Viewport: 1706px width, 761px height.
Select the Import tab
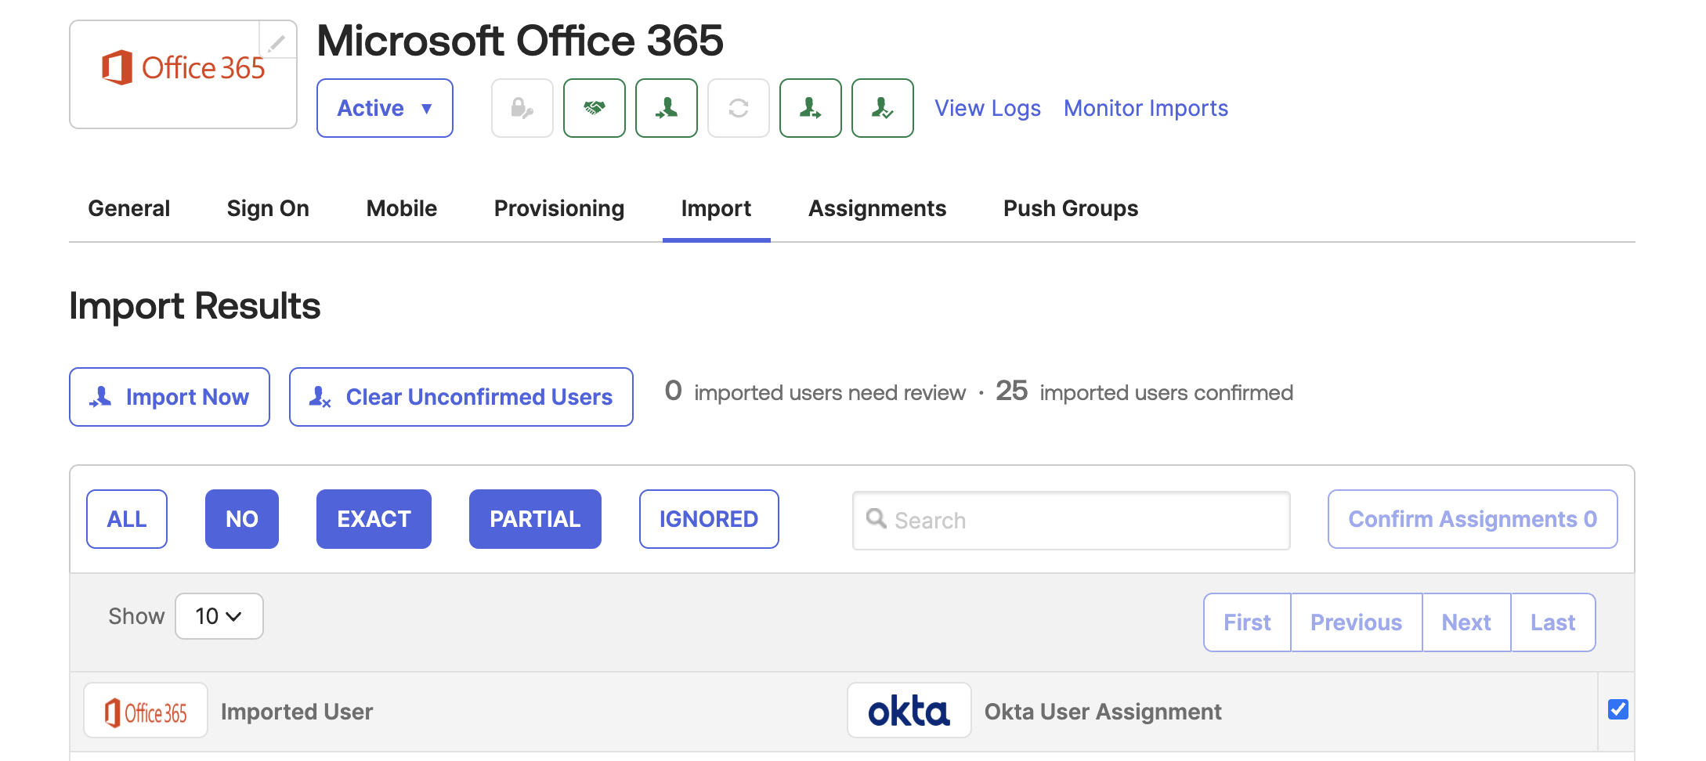[716, 208]
